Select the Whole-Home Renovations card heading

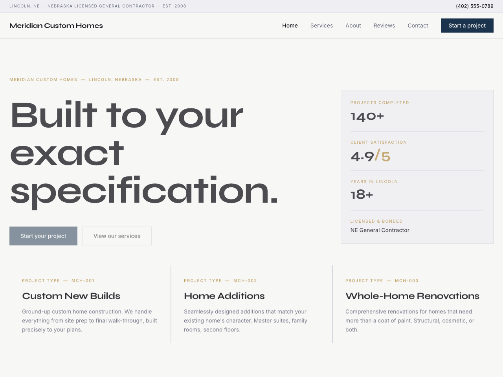[412, 296]
